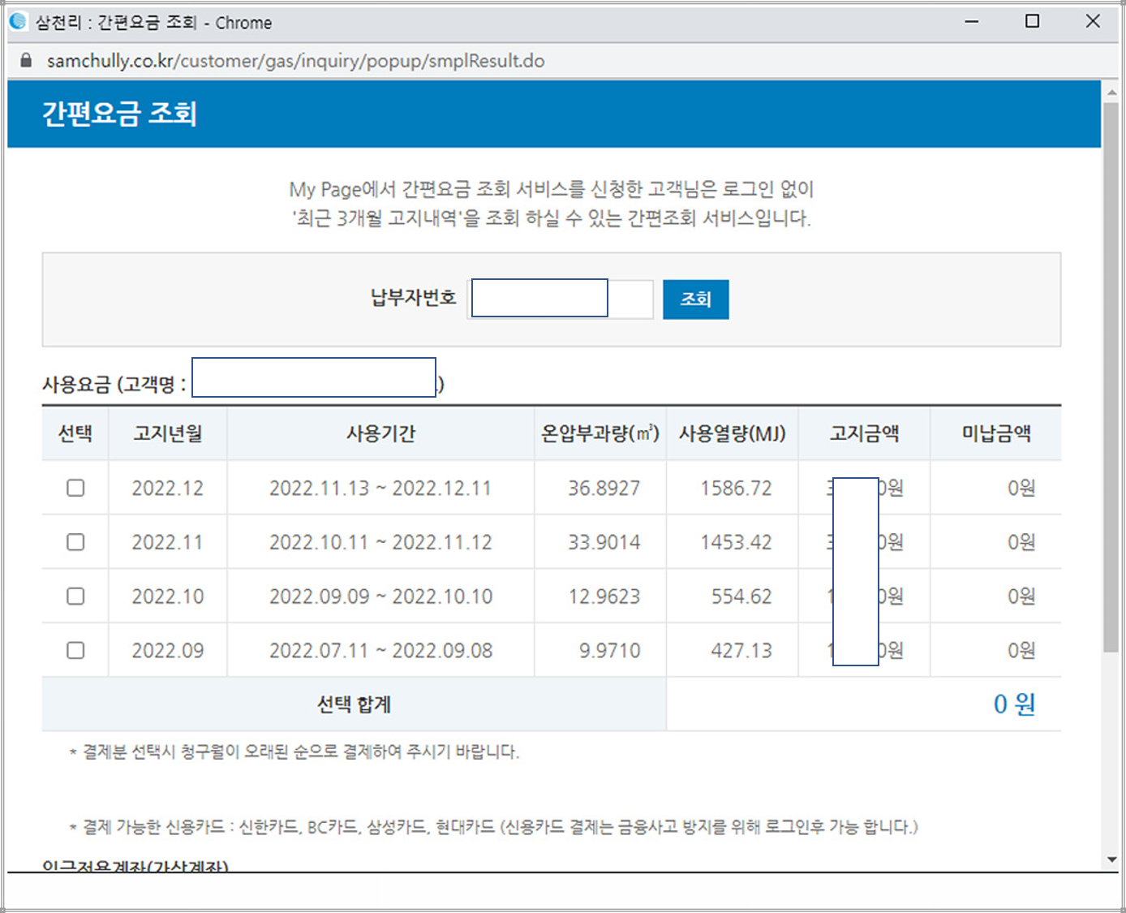Image resolution: width=1126 pixels, height=913 pixels.
Task: Click the lock icon in address bar
Action: [26, 61]
